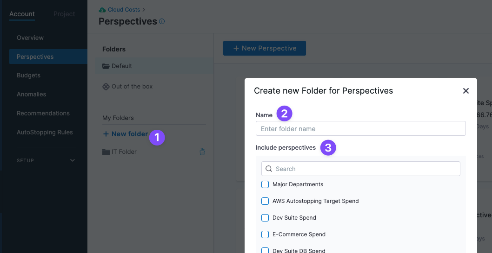Click the Cloud Costs breadcrumb link

pos(124,10)
